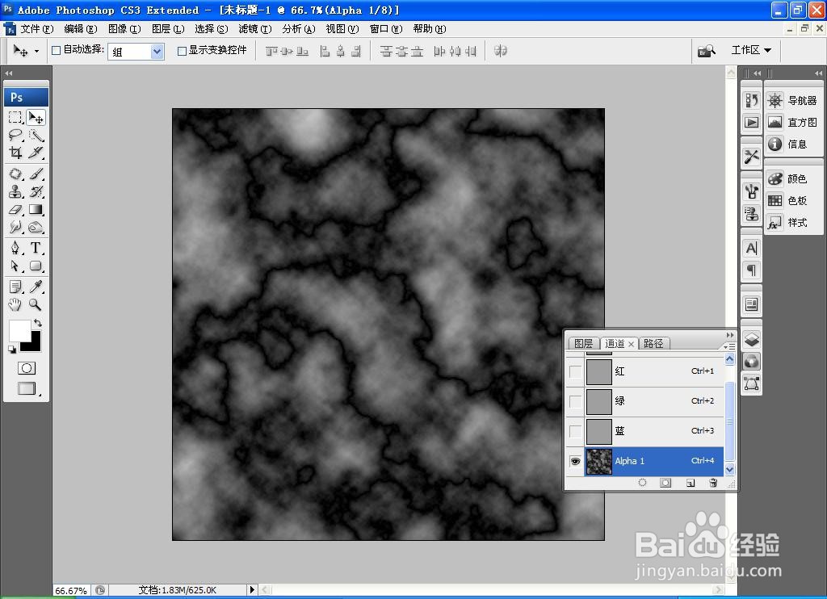Open the 导航器 panel
827x599 pixels.
click(x=792, y=100)
